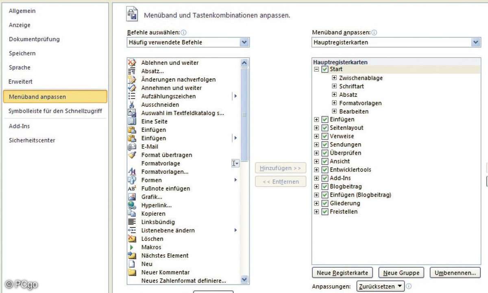The image size is (488, 293).
Task: Click the Formatvorlagen... icon
Action: 132,172
